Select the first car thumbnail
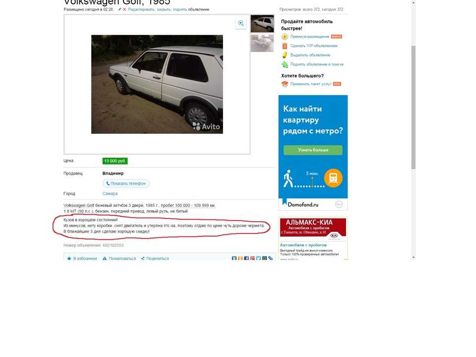476x357 pixels. click(262, 24)
